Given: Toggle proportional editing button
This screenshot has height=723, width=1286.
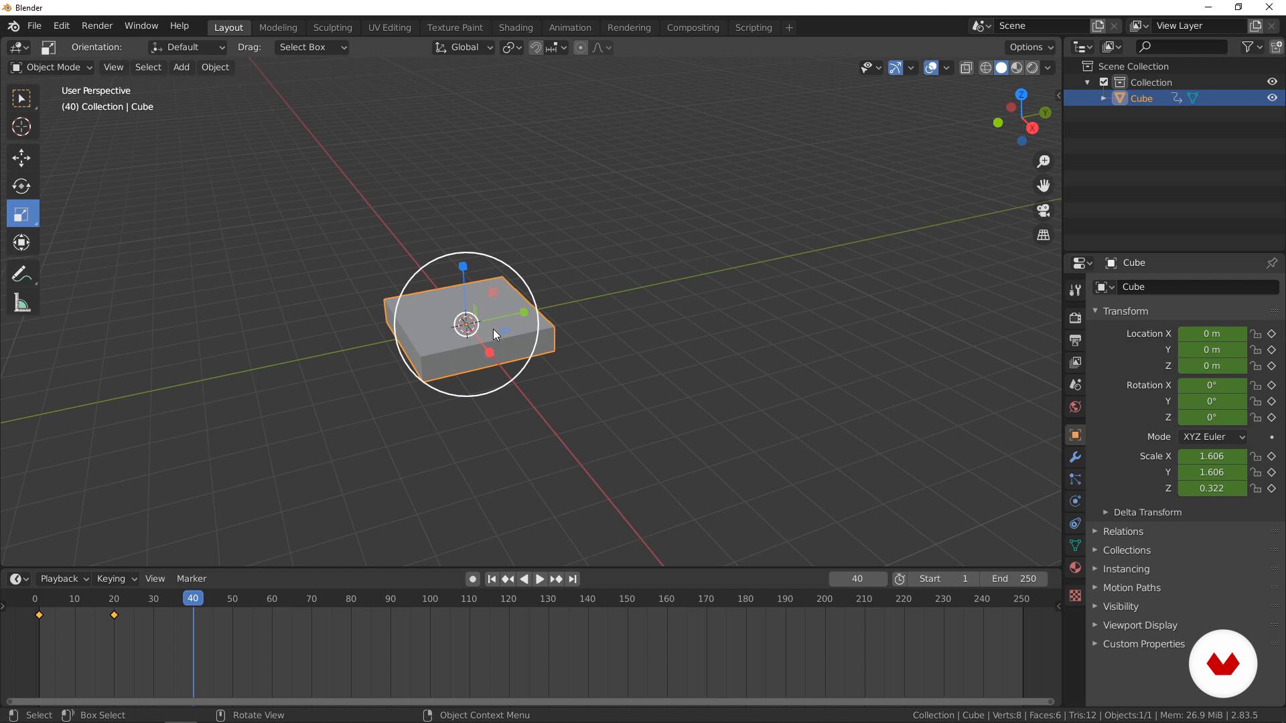Looking at the screenshot, I should (x=581, y=48).
